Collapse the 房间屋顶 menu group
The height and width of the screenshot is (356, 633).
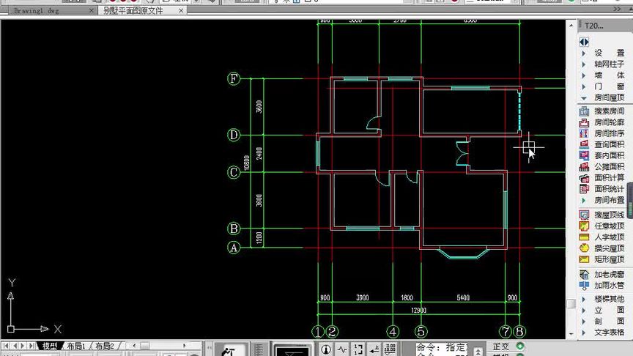pos(603,97)
